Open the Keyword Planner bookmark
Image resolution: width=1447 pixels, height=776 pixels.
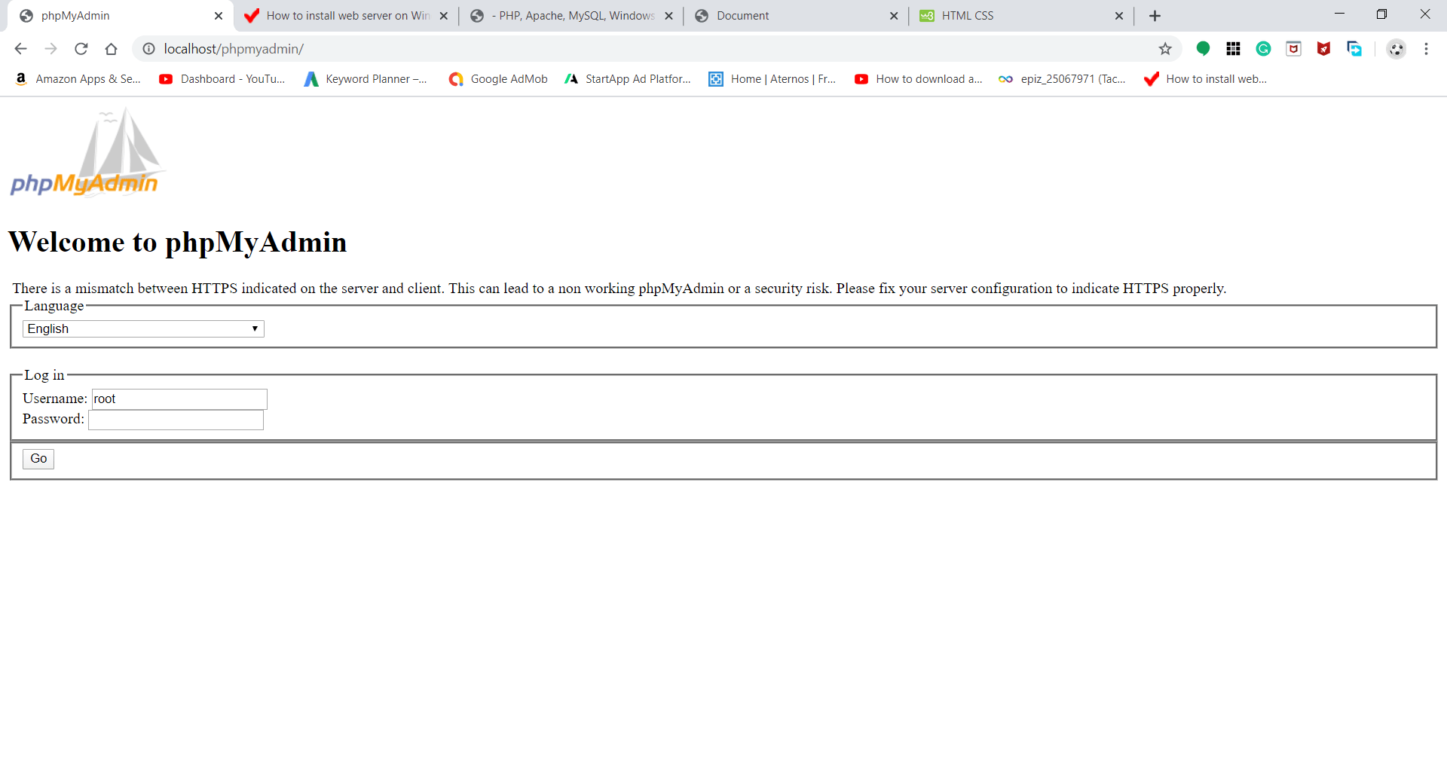[366, 78]
